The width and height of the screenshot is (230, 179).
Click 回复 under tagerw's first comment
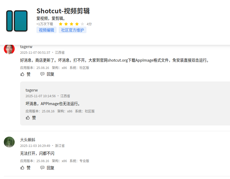point(51,74)
